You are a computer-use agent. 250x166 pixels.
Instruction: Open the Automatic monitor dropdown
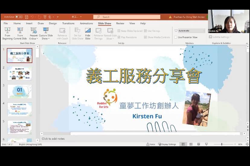click(x=190, y=31)
